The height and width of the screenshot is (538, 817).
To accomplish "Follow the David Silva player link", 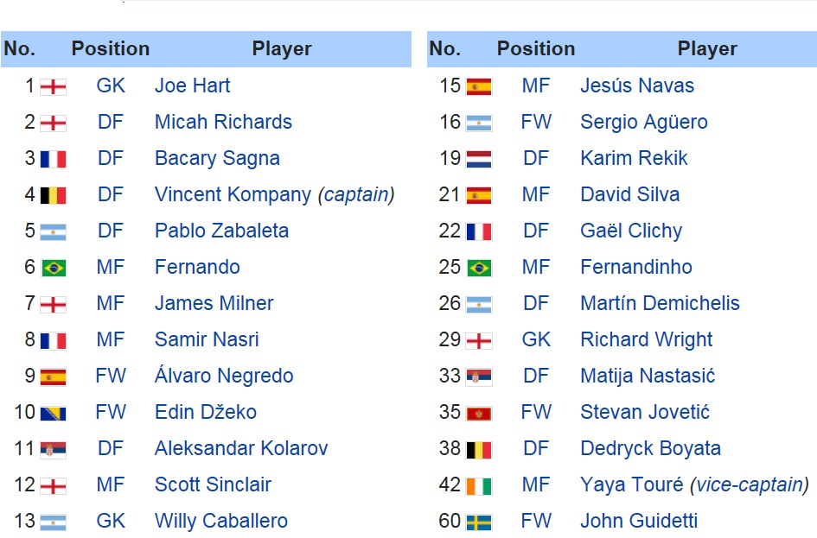I will 629,194.
